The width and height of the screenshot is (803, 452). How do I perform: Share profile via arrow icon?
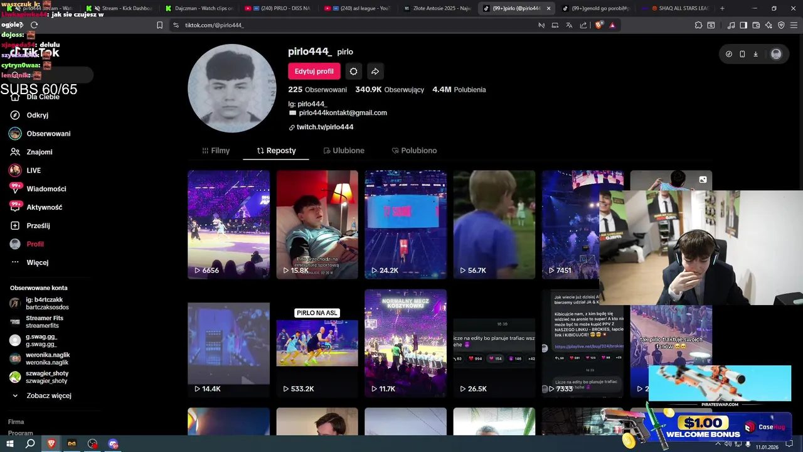pos(375,72)
